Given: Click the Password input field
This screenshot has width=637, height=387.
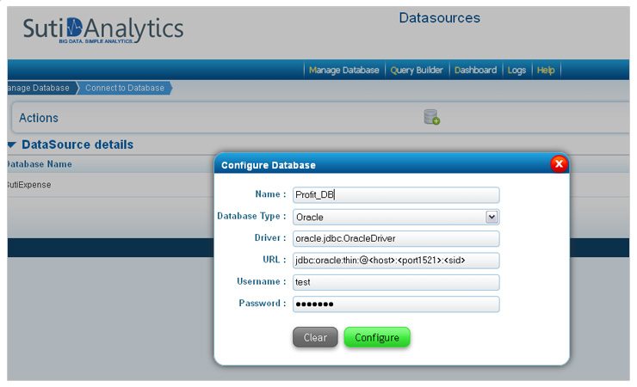Looking at the screenshot, I should [x=396, y=304].
